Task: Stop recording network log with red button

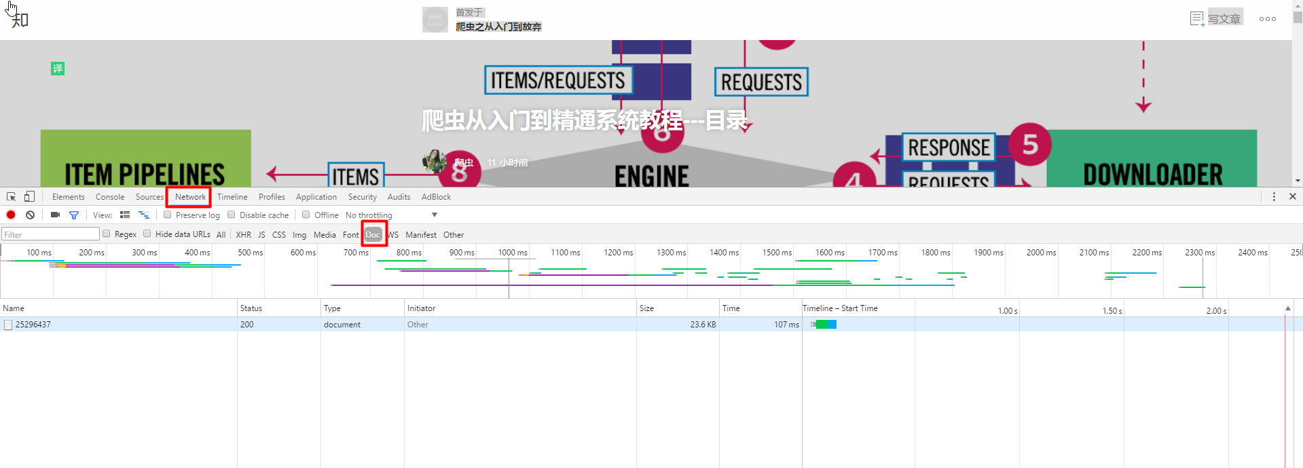Action: point(11,215)
